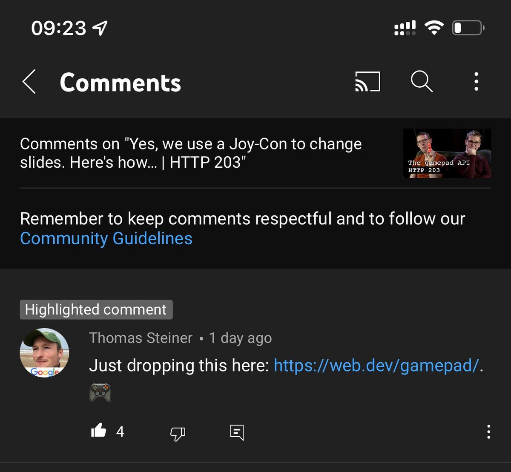Like Thomas Steiner's comment with thumbs up
Viewport: 511px width, 472px height.
click(x=99, y=431)
